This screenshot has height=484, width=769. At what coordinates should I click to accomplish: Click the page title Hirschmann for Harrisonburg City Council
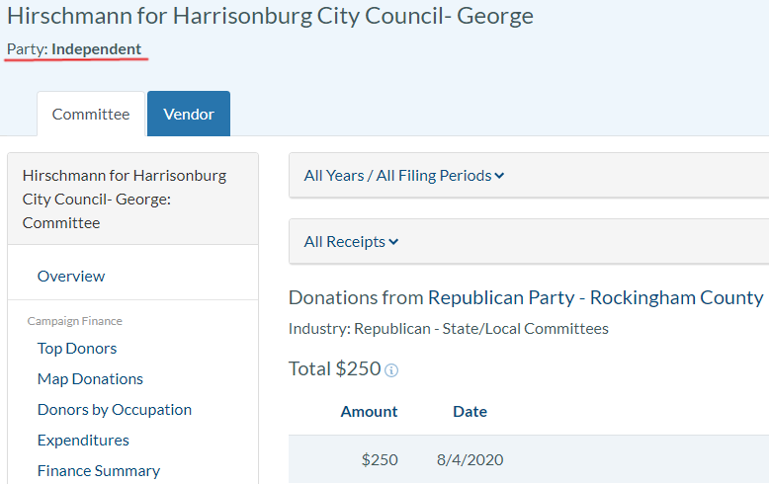270,16
